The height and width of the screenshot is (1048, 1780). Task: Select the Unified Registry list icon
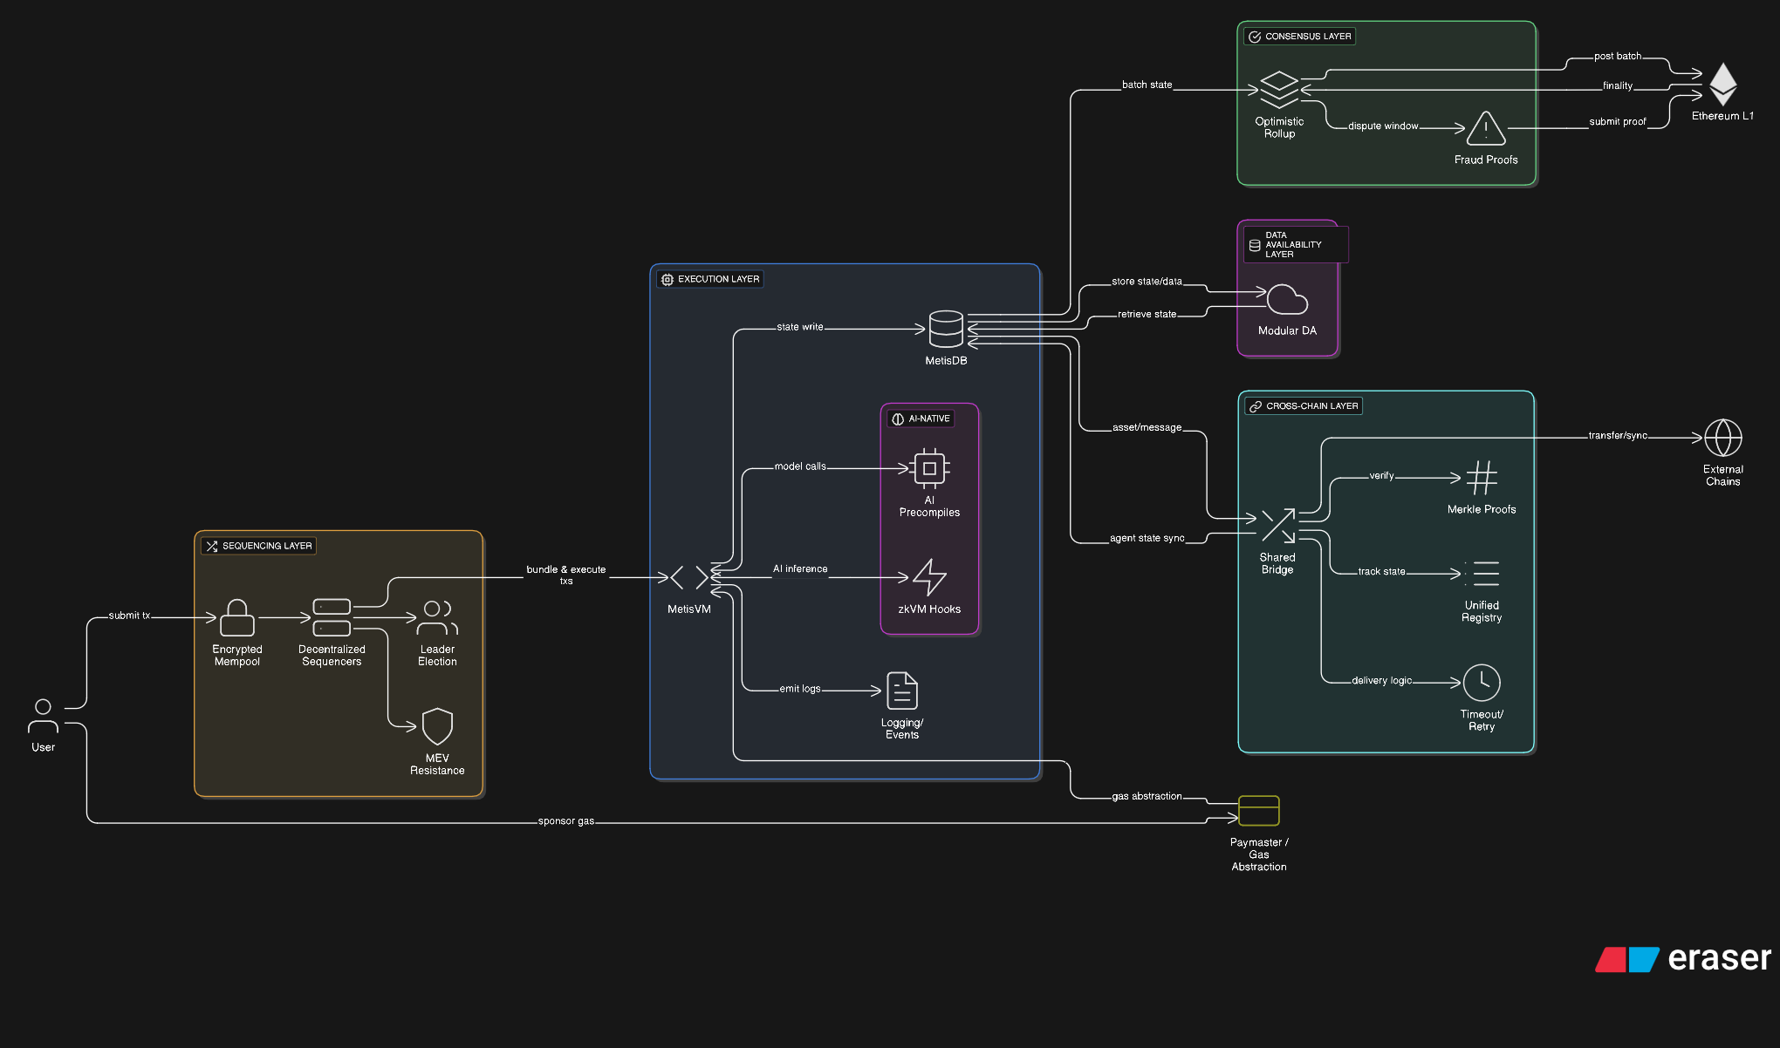pos(1482,573)
